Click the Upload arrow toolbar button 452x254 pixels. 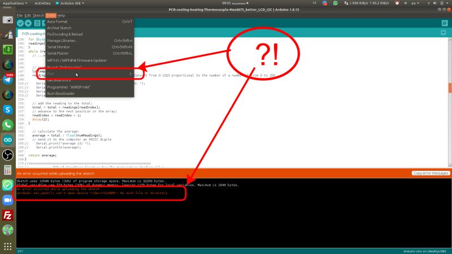click(x=28, y=23)
